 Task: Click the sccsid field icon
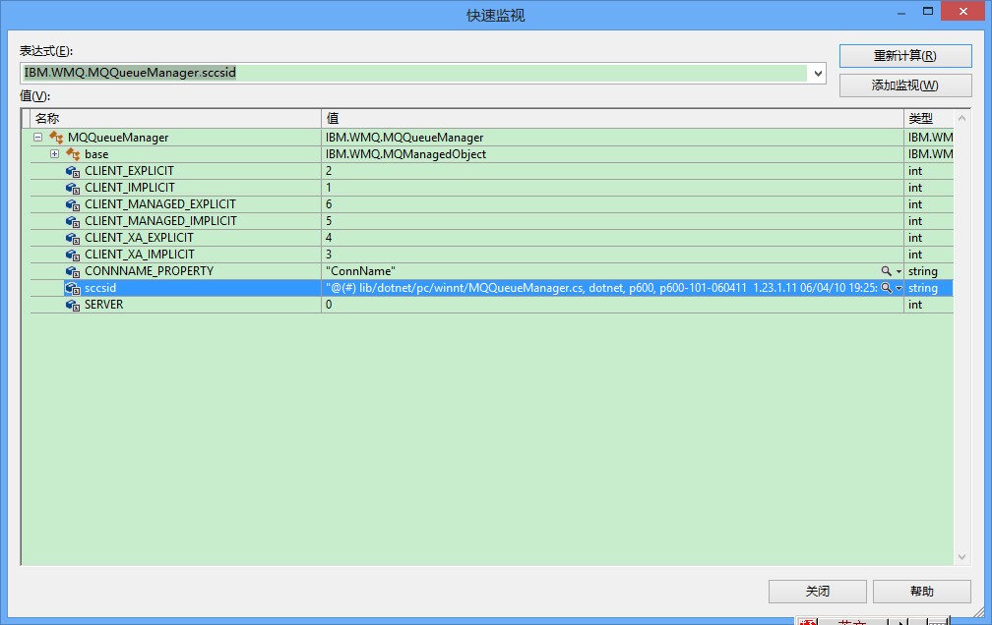[x=73, y=288]
